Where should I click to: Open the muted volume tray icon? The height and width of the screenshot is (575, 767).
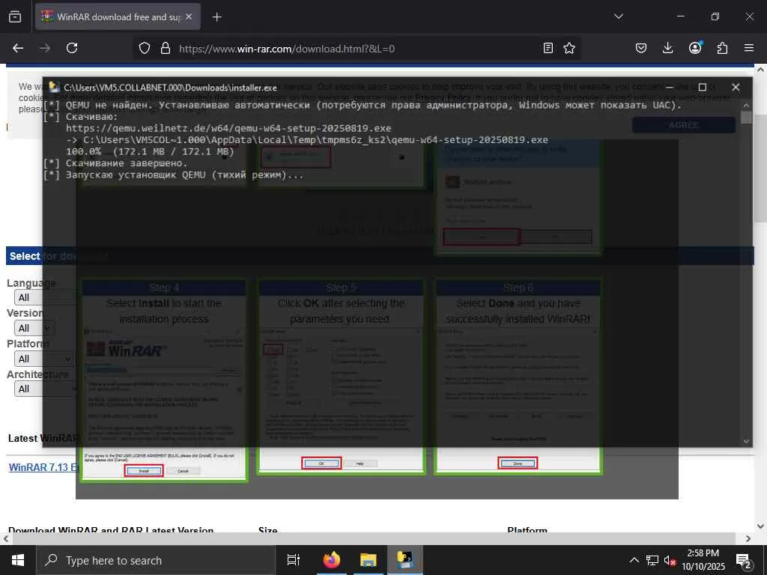670,561
